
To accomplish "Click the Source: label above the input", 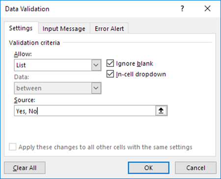I will [x=25, y=100].
